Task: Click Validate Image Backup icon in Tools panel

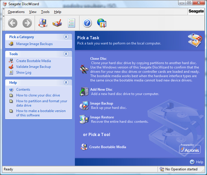Action: (x=11, y=67)
